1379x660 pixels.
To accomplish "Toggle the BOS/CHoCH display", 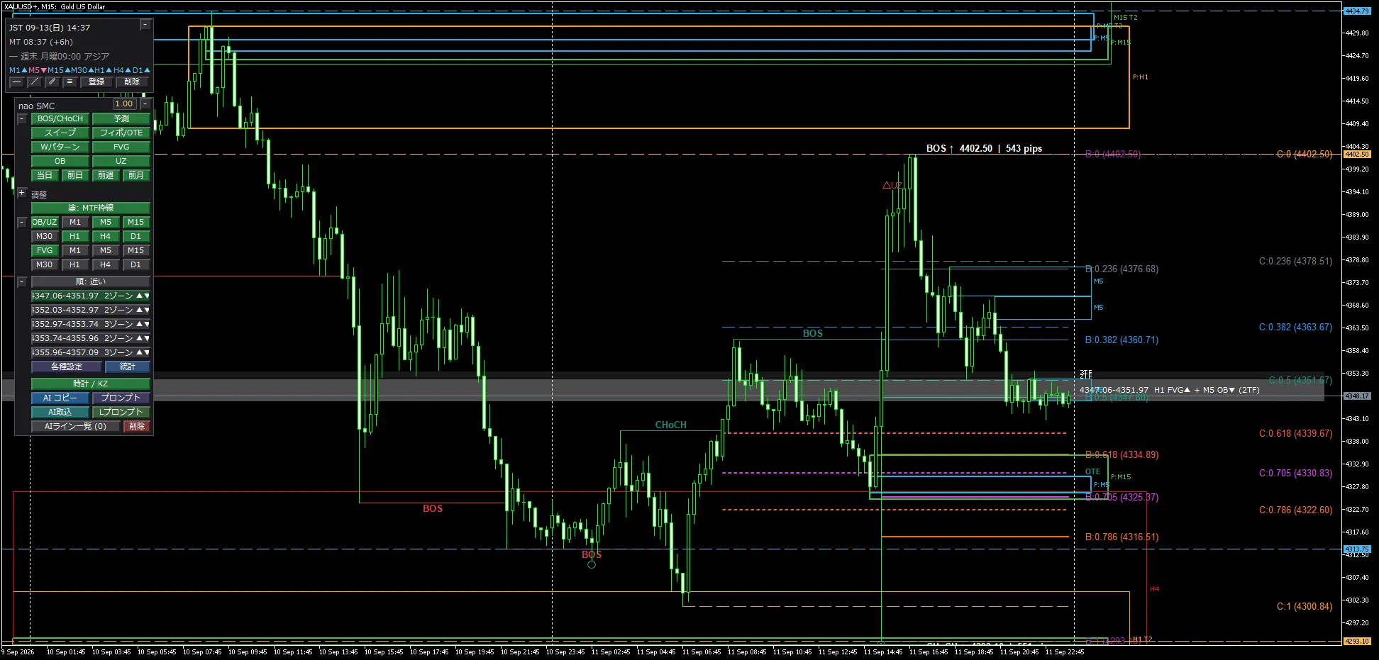I will 60,118.
